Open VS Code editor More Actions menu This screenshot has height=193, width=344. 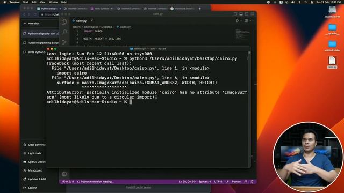(252, 20)
